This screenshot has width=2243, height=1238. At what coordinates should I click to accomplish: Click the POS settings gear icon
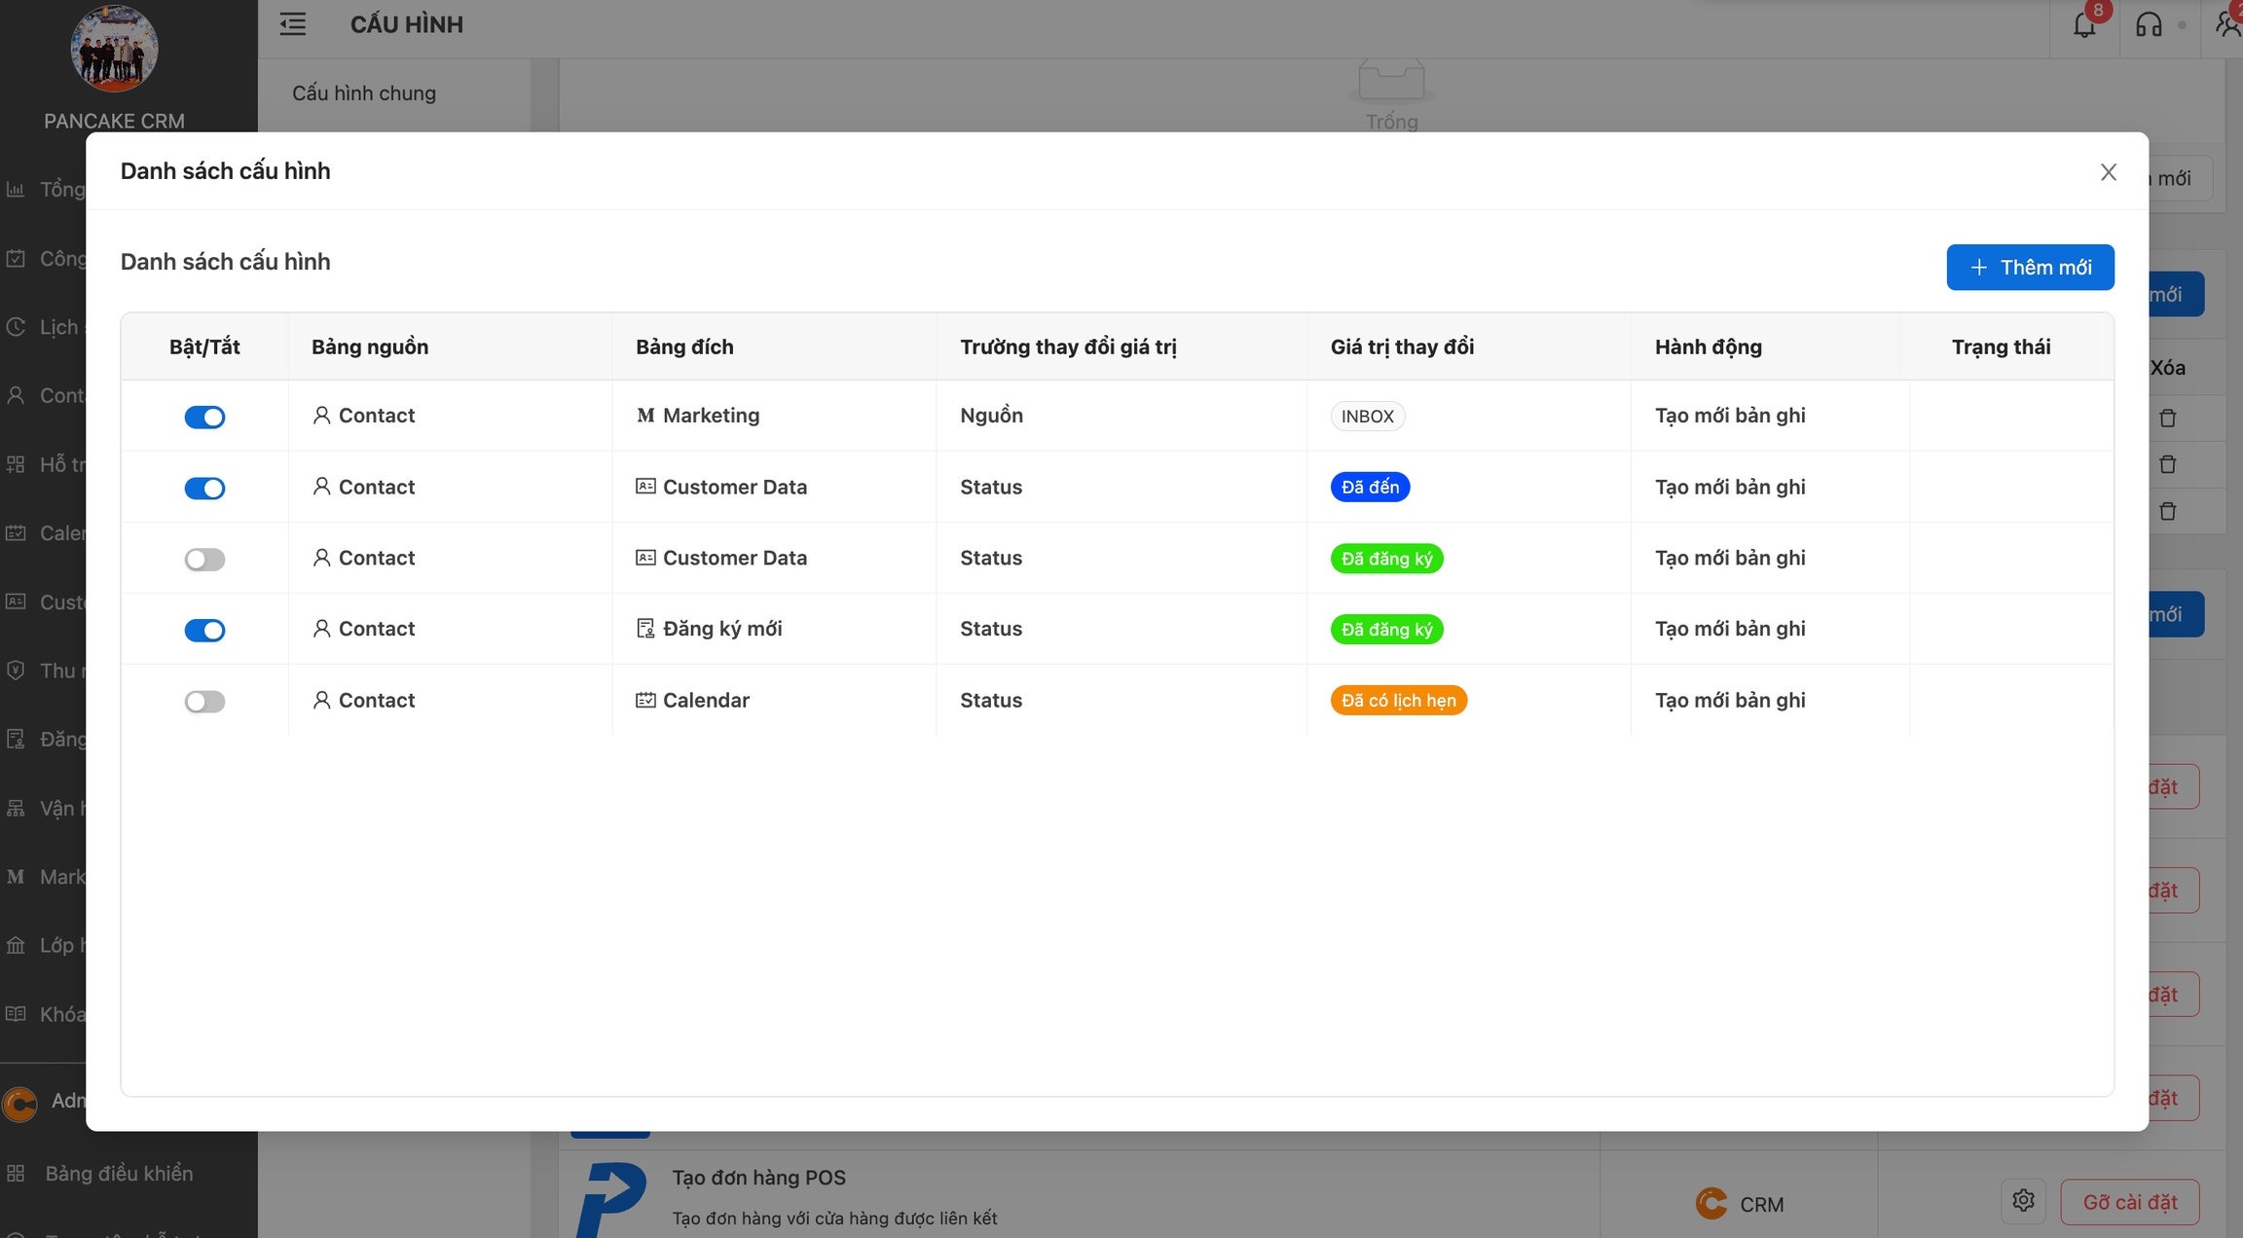[x=2023, y=1201]
